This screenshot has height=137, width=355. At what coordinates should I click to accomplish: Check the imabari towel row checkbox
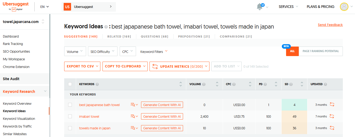pyautogui.click(x=70, y=116)
